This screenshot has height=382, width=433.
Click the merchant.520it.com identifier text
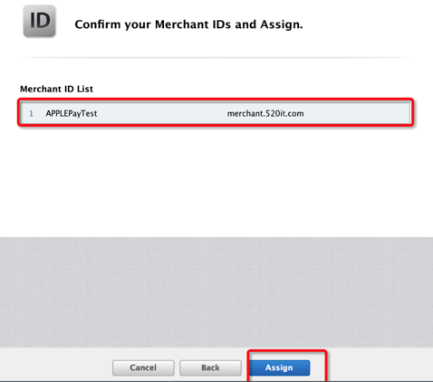[265, 113]
